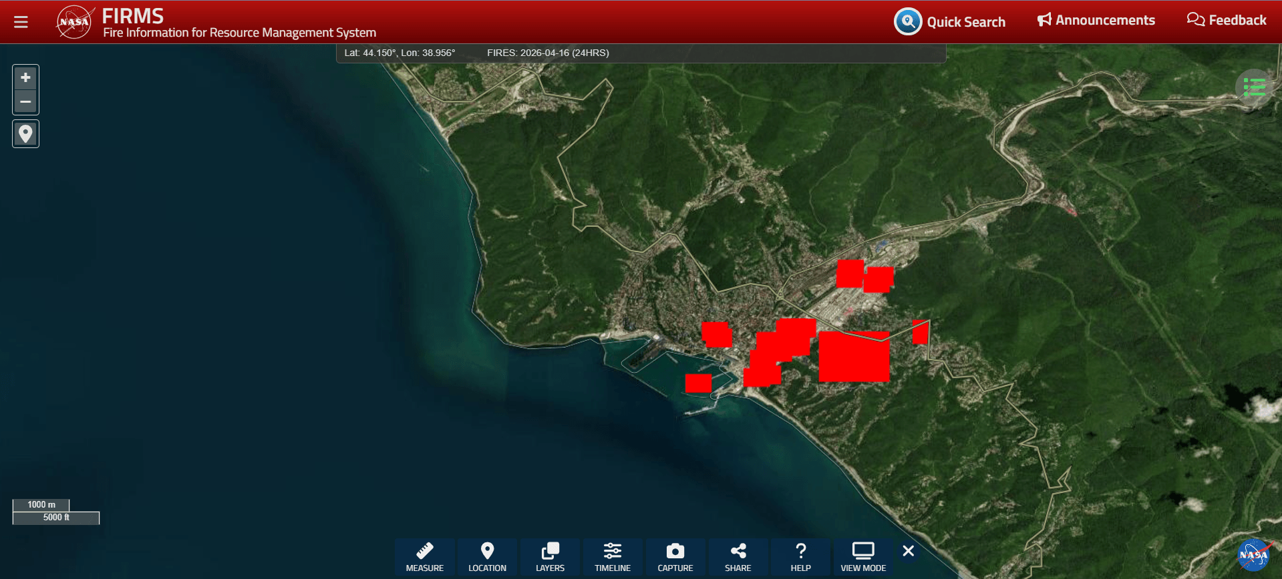Screen dimensions: 1282x579
Task: Open the Location tool
Action: [x=487, y=556]
